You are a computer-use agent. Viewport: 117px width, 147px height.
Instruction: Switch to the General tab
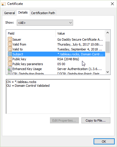pos(10,13)
